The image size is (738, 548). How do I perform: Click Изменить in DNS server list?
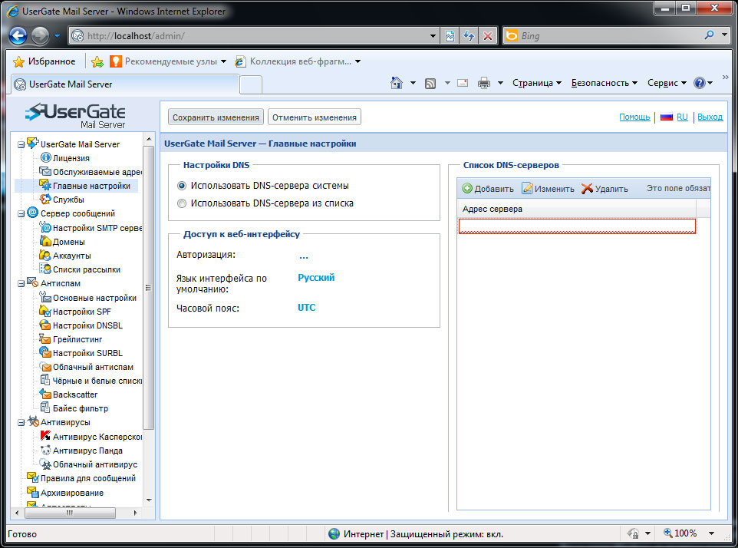coord(549,188)
